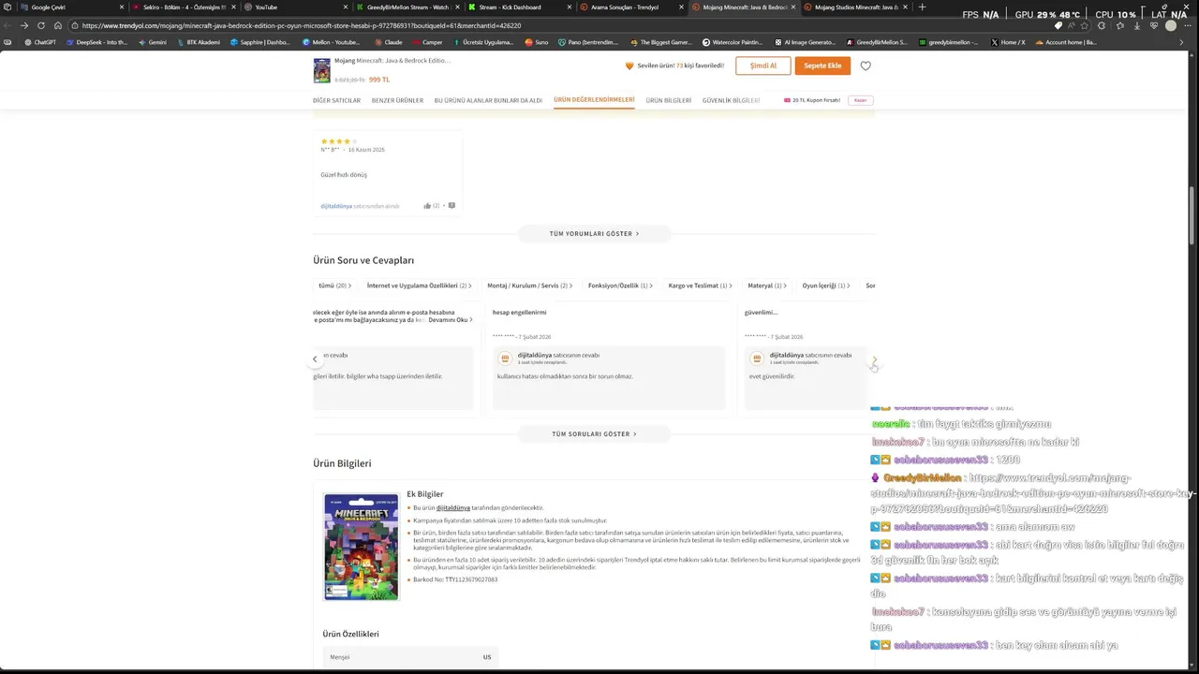Click the review's star rating
This screenshot has height=674, width=1199.
click(338, 141)
